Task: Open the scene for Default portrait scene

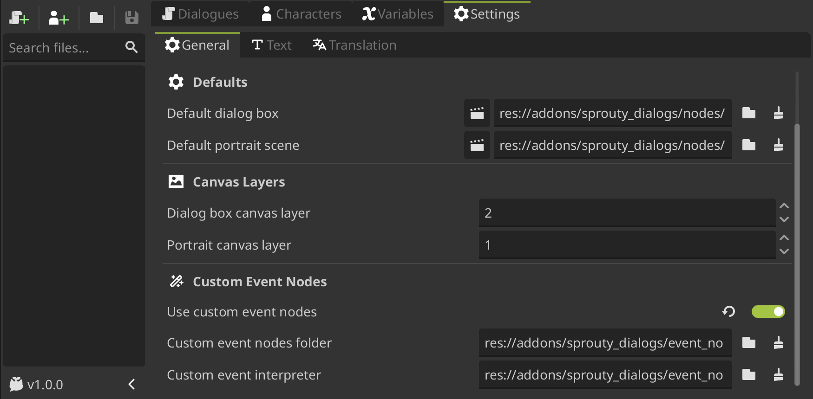Action: (x=477, y=145)
